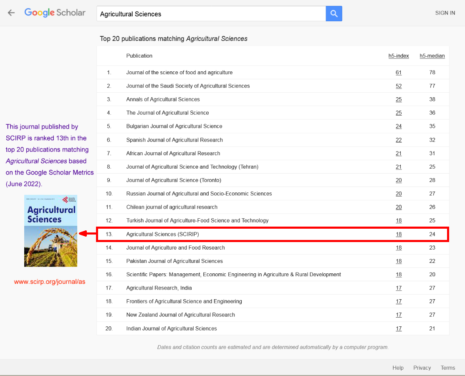Click h5-index 17 for Indian Journal
This screenshot has width=465, height=376.
tap(399, 329)
